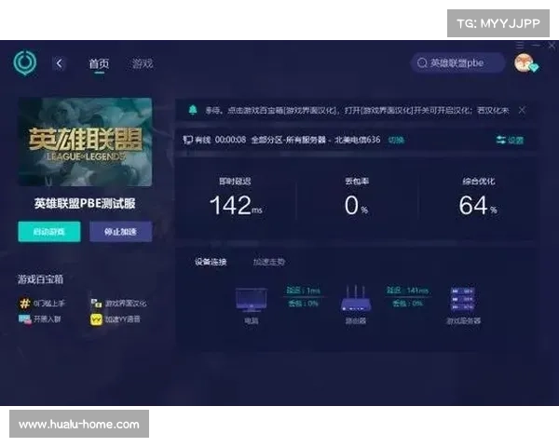Click the 开黑入群 group icon
This screenshot has width=559, height=447.
24,318
